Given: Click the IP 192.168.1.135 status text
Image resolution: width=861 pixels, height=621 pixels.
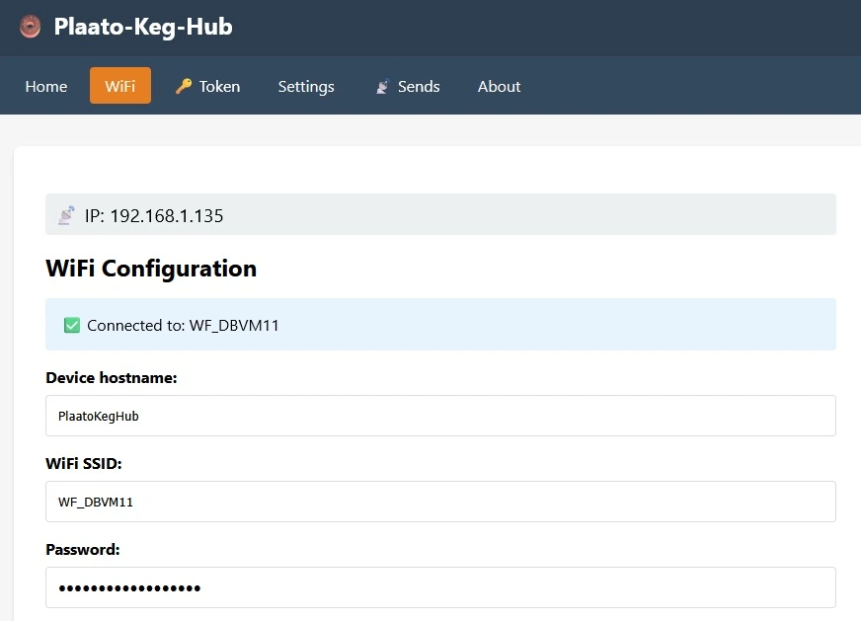Looking at the screenshot, I should pos(154,215).
